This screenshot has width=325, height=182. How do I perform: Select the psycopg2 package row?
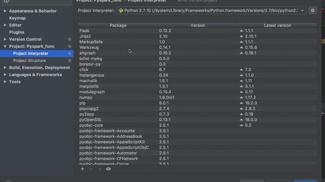(198, 109)
